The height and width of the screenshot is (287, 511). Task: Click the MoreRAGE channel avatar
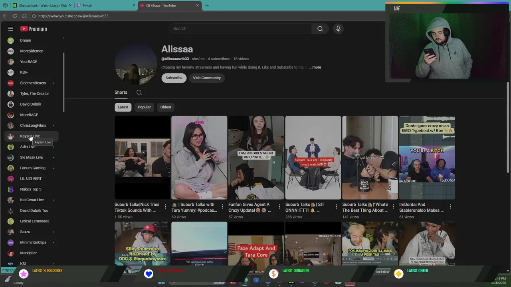click(x=11, y=115)
